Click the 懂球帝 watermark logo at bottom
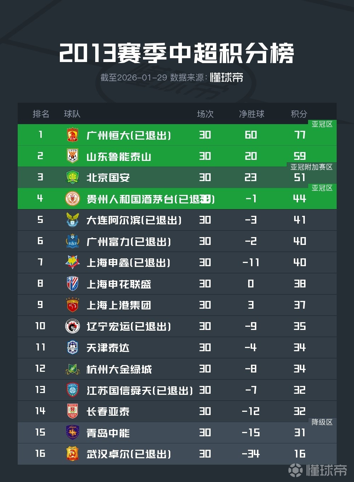 [318, 470]
